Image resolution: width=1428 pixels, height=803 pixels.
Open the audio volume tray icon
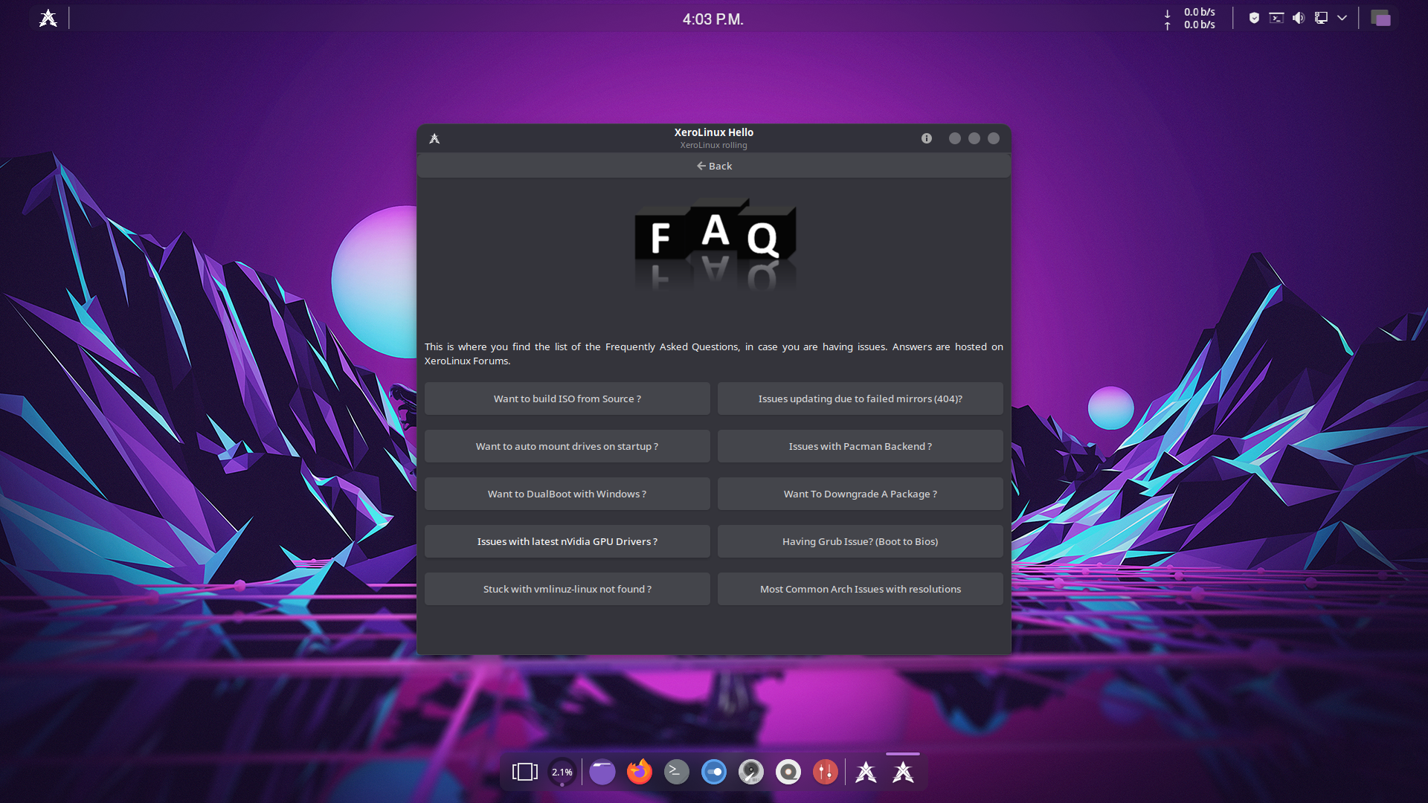coord(1299,18)
